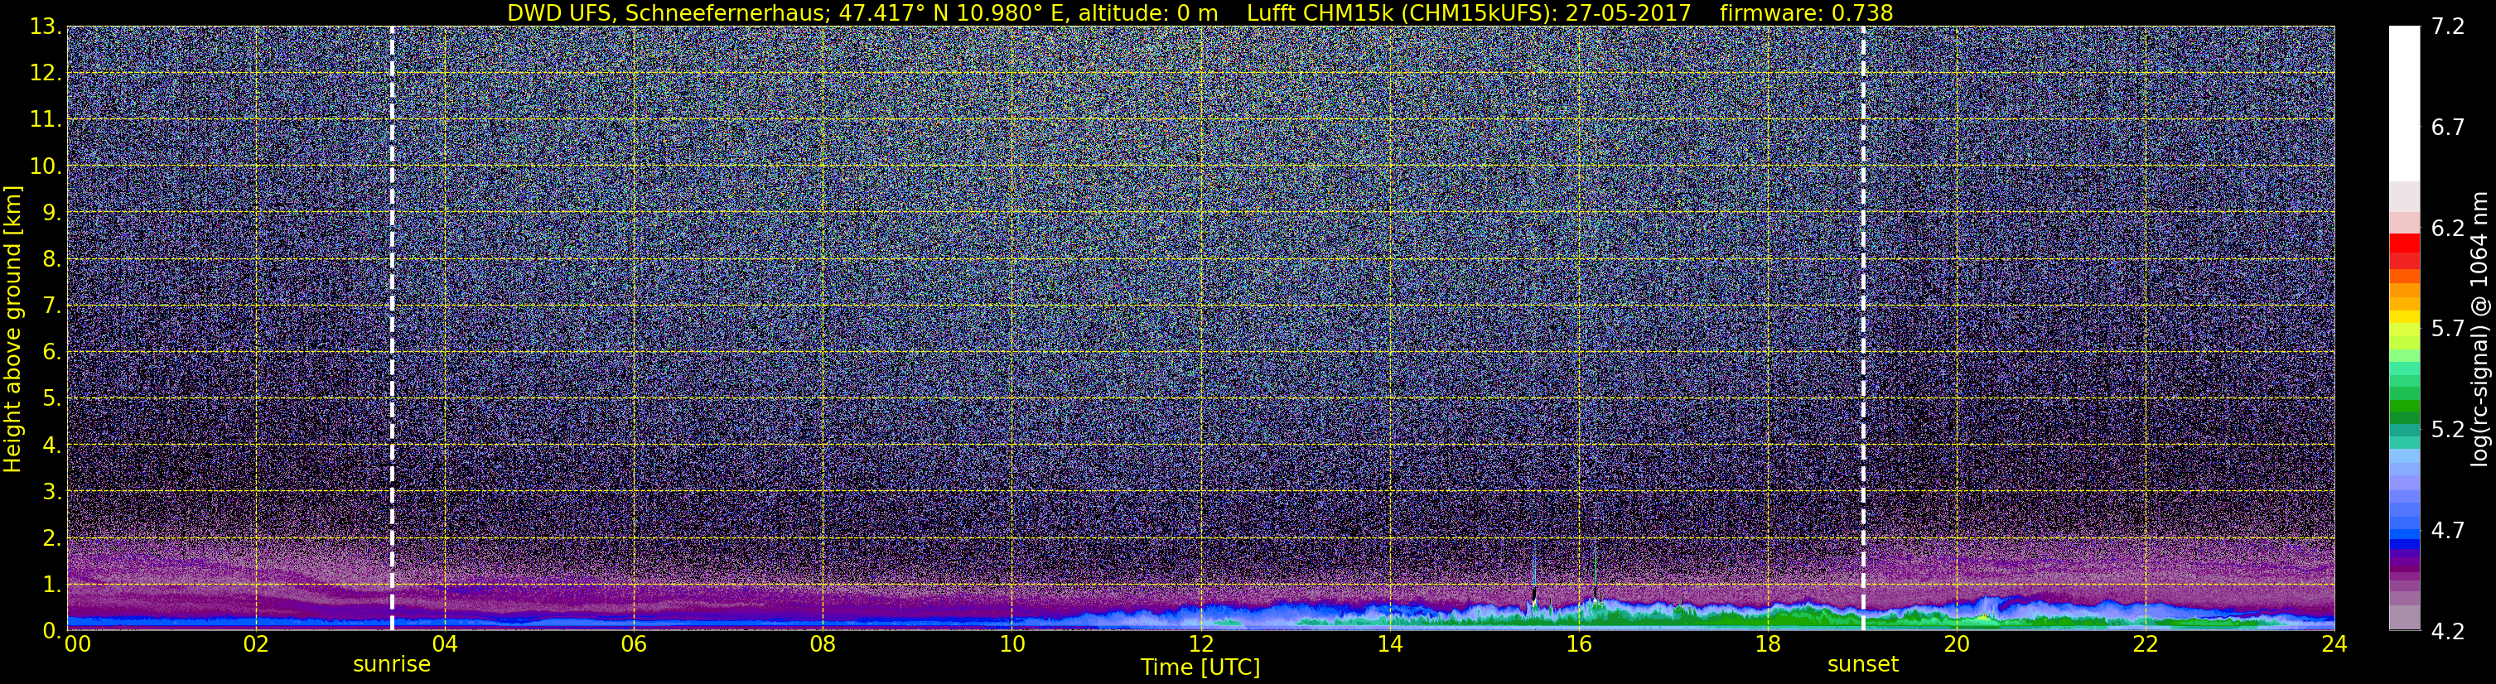
Task: Click the time axis tick label '18'
Action: [1767, 644]
